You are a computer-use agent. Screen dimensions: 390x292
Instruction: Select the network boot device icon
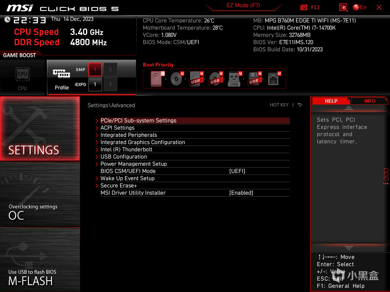point(274,78)
